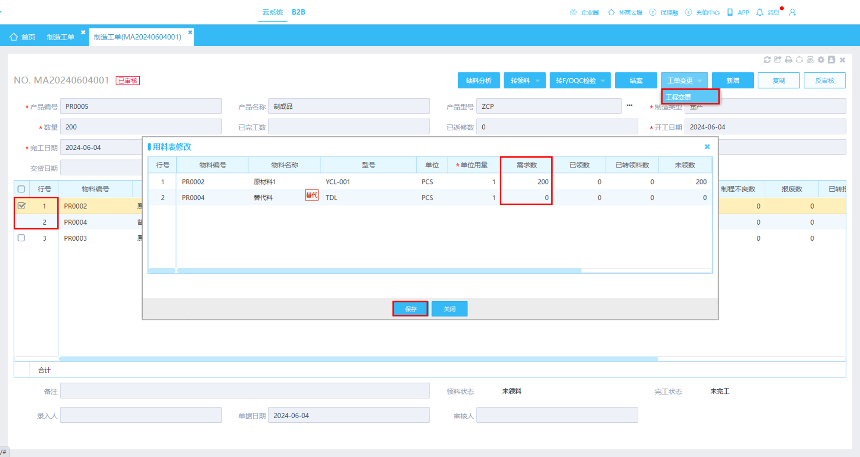Switch to the B2B tab
Image resolution: width=860 pixels, height=457 pixels.
(x=299, y=12)
